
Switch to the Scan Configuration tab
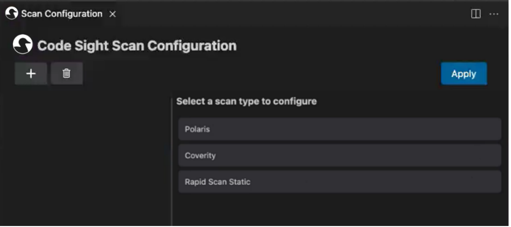tap(61, 14)
